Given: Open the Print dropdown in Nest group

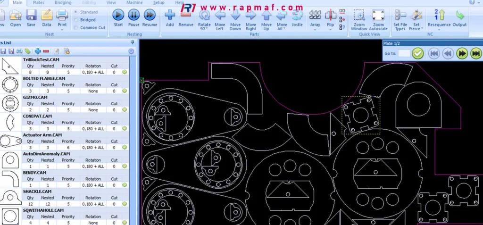Looking at the screenshot, I should pyautogui.click(x=62, y=30).
